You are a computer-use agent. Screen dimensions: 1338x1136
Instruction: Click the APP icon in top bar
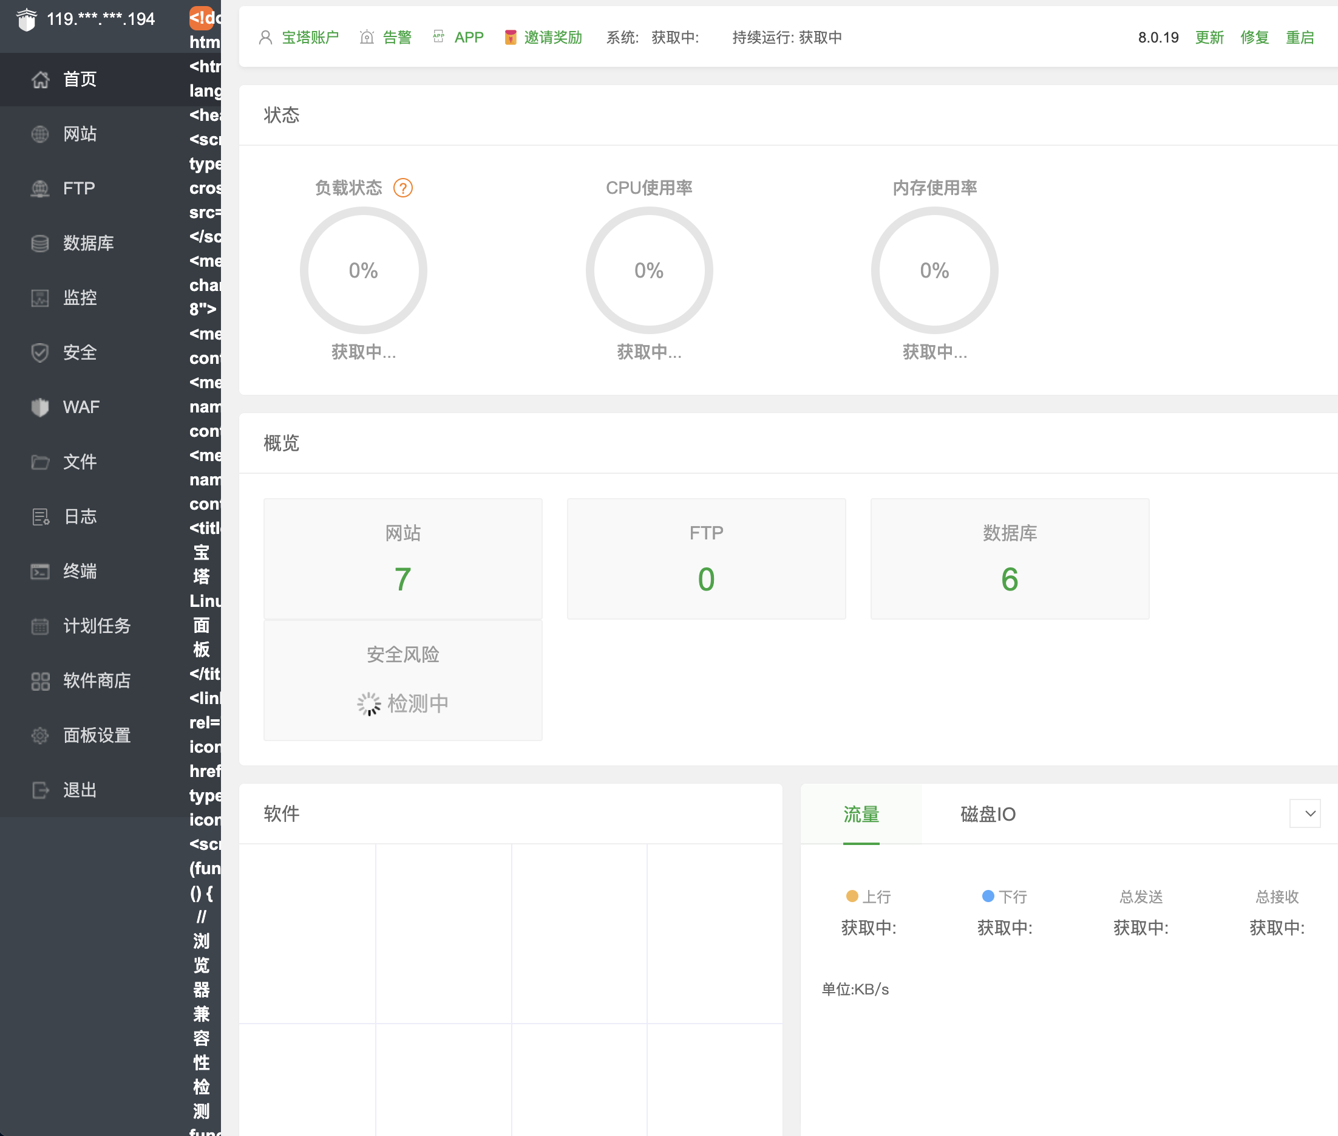438,36
